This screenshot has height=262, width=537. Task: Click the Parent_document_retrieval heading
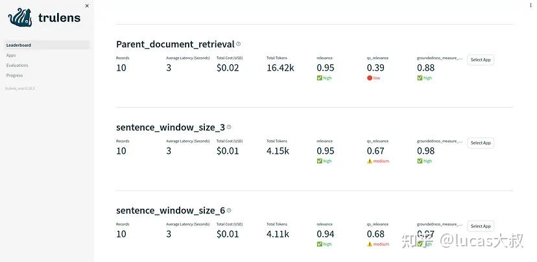point(175,44)
